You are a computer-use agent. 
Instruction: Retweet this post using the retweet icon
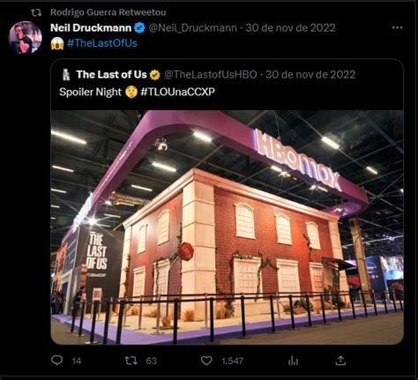point(131,361)
